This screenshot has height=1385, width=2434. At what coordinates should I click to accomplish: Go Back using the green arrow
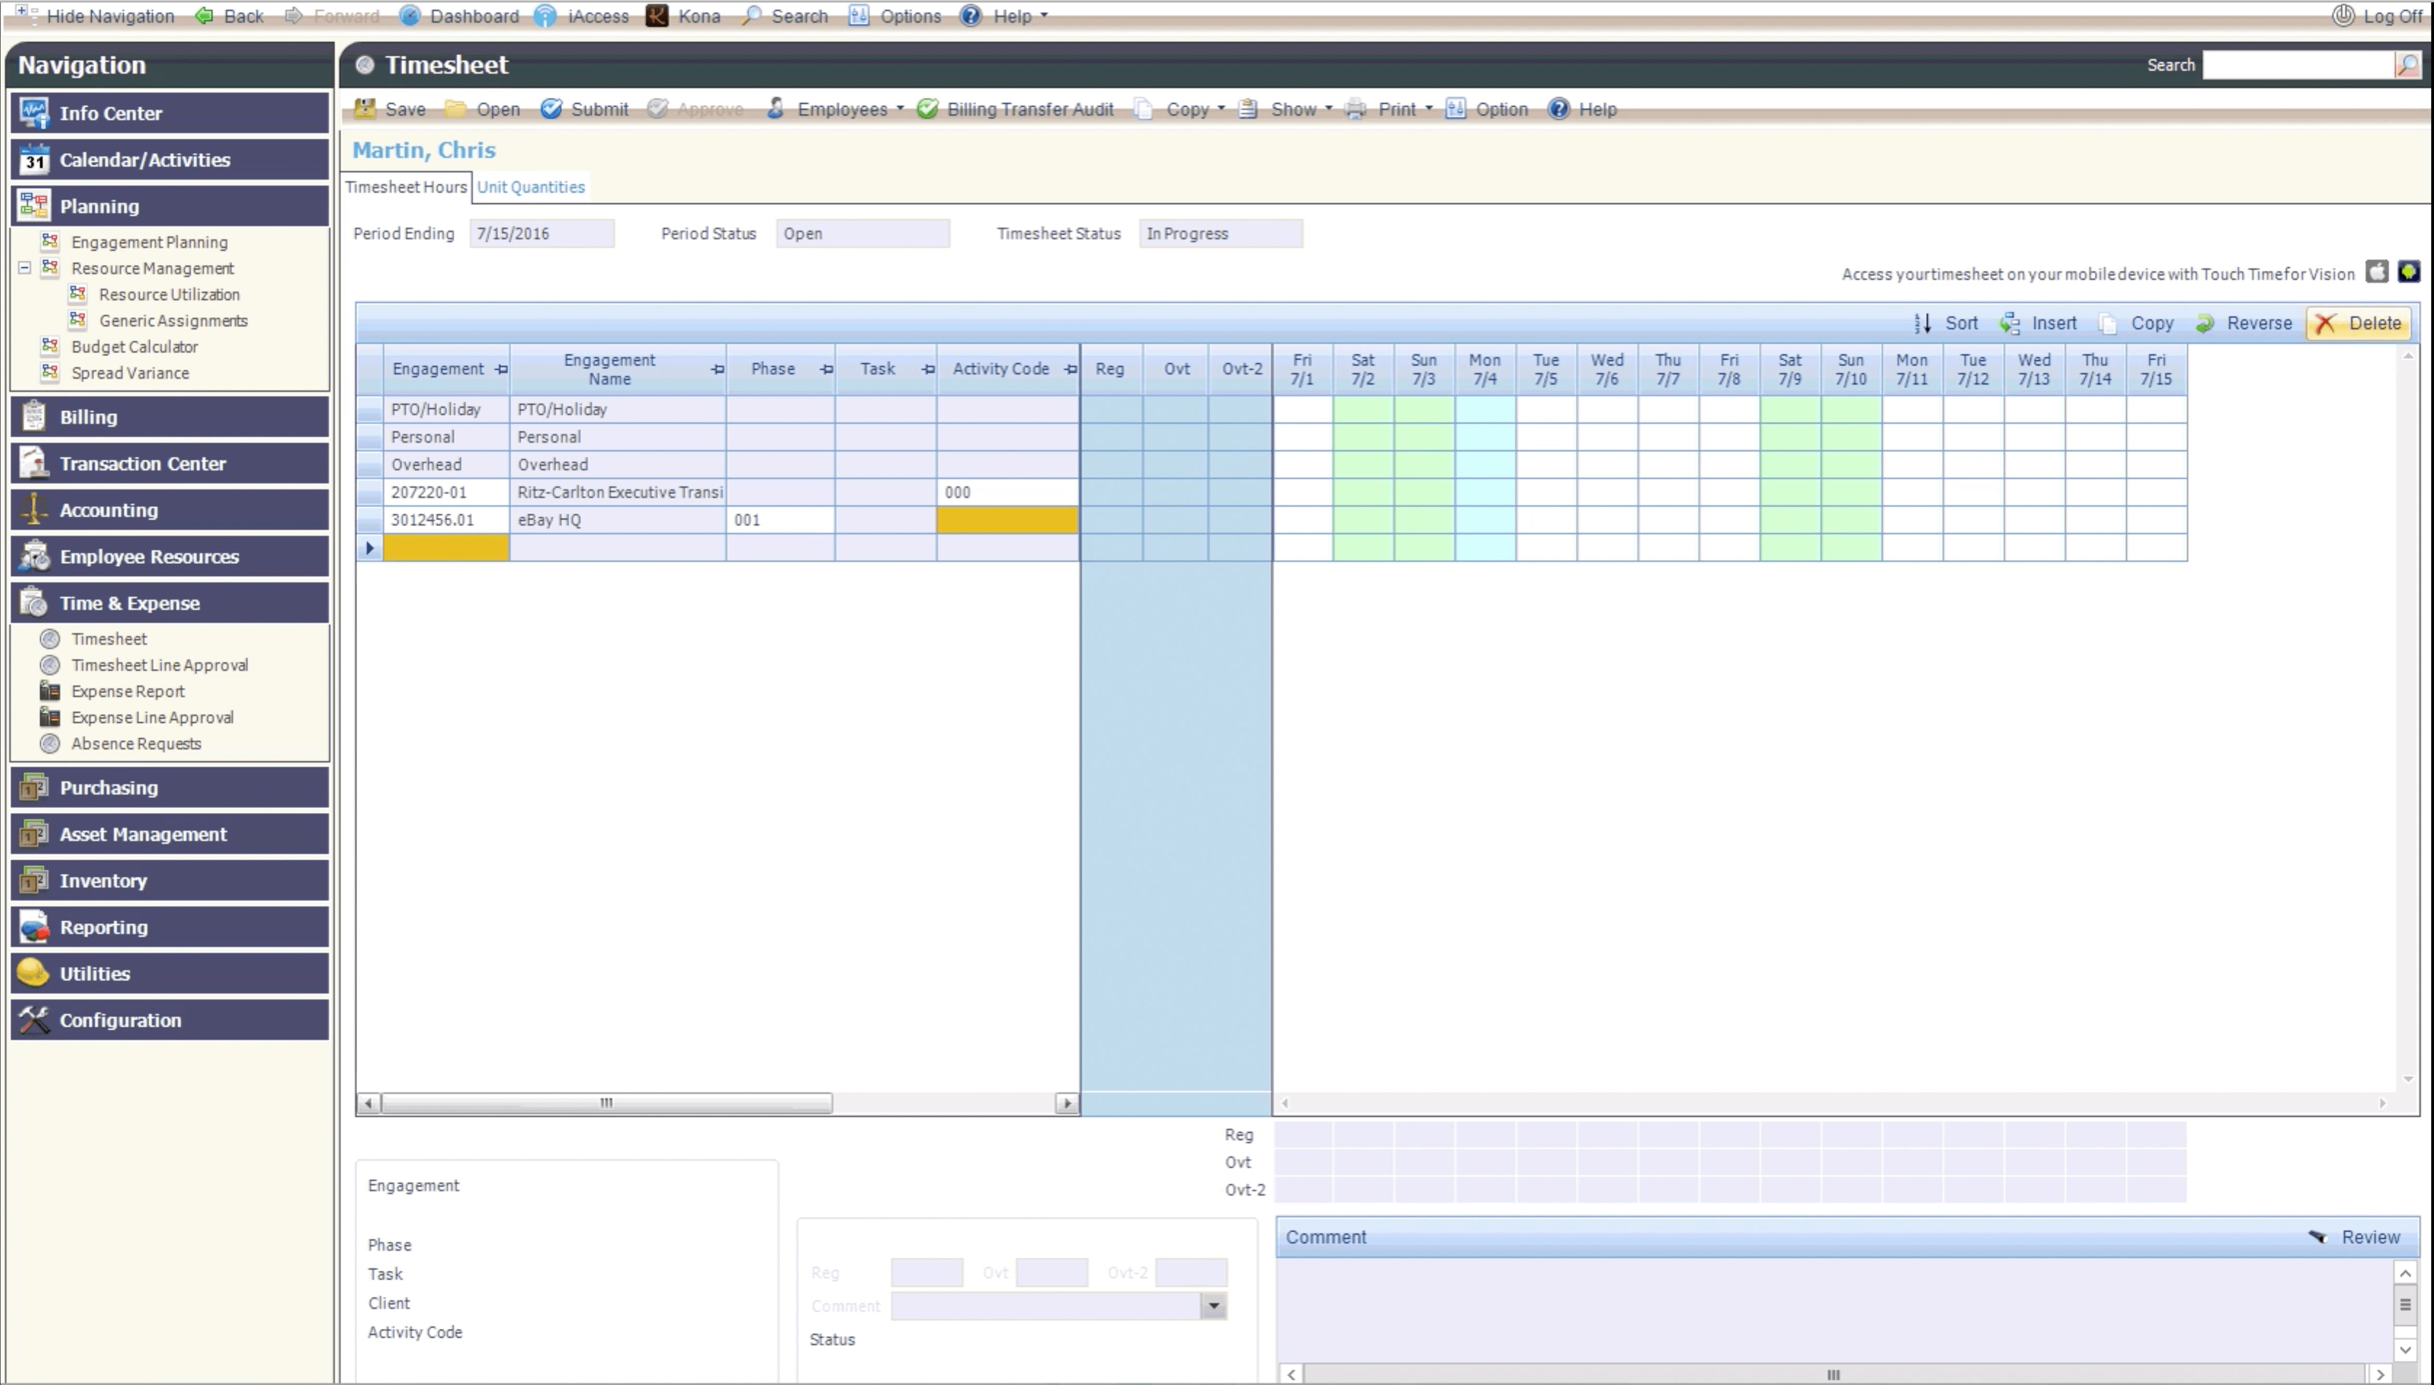[x=203, y=15]
